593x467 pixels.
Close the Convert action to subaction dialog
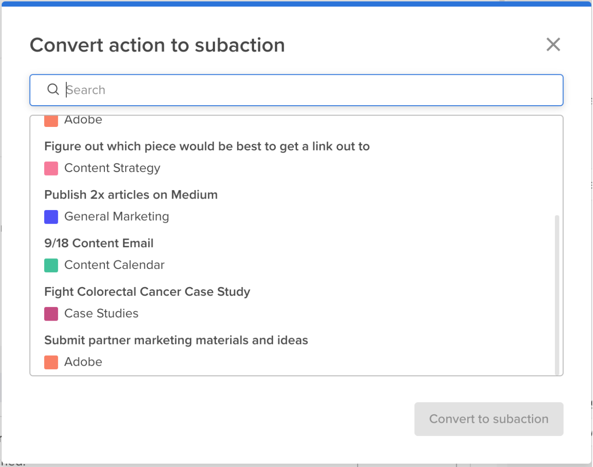(553, 45)
